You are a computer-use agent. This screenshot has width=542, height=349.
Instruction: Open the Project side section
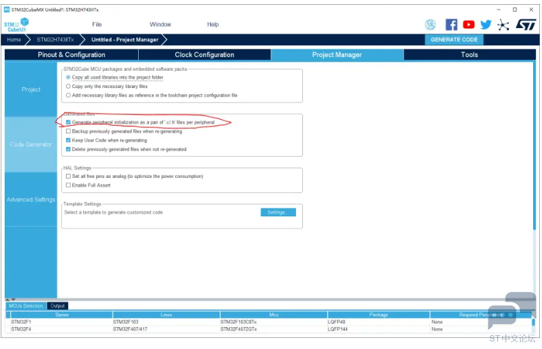pyautogui.click(x=31, y=89)
